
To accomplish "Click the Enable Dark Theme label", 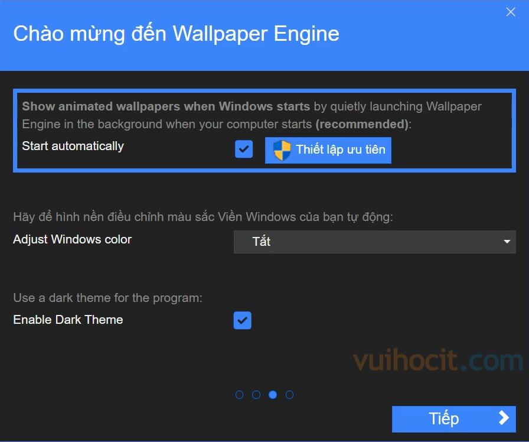I will (68, 320).
